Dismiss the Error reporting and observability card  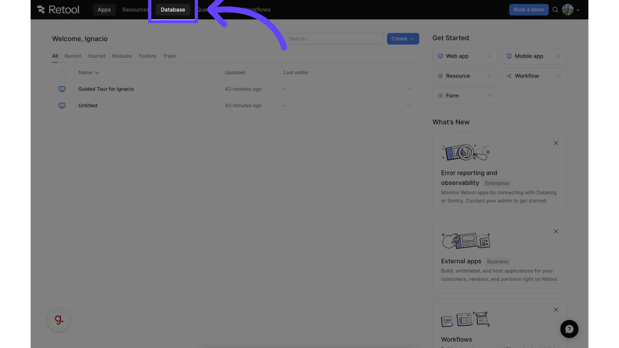[556, 143]
